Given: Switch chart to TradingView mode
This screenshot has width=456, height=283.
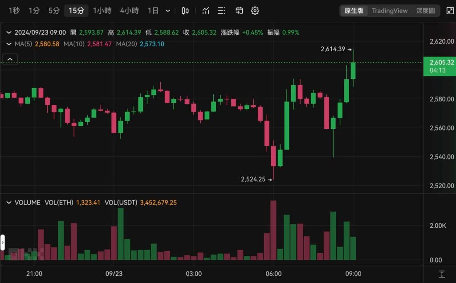Looking at the screenshot, I should 390,11.
